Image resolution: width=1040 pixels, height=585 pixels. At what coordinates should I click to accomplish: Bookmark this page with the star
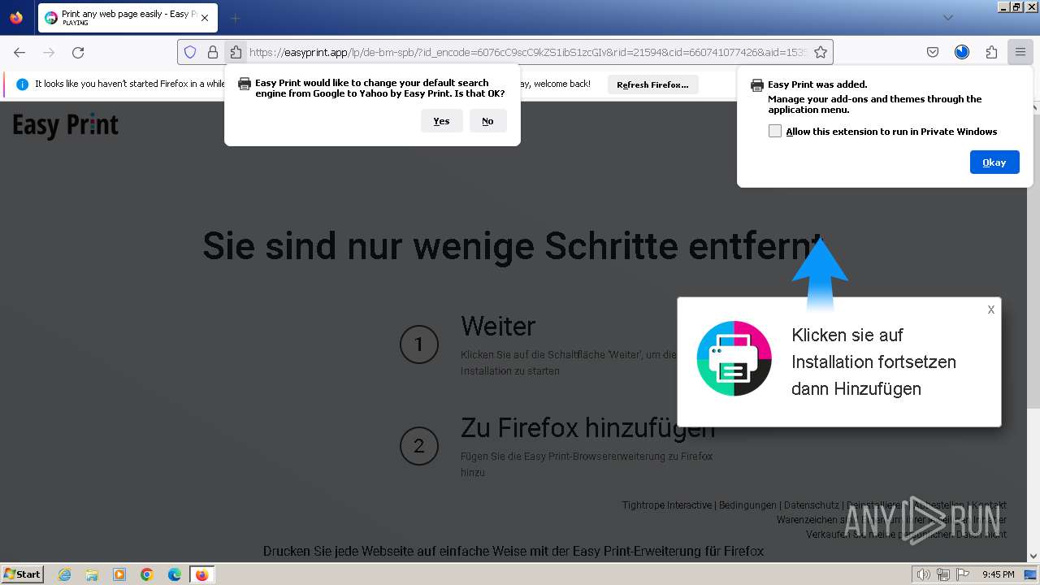[x=821, y=52]
